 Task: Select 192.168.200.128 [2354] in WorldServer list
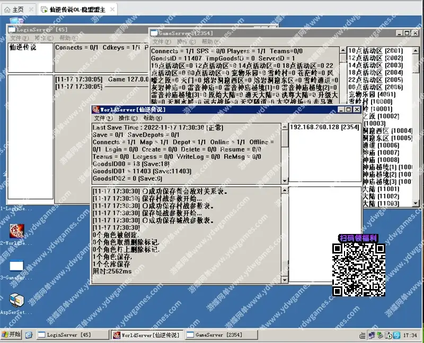[324, 127]
